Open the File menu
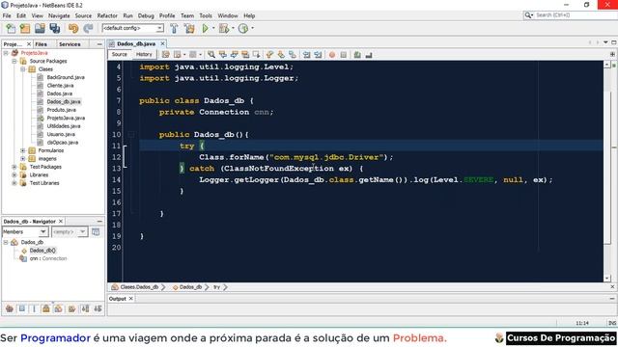Image resolution: width=618 pixels, height=347 pixels. click(x=7, y=15)
